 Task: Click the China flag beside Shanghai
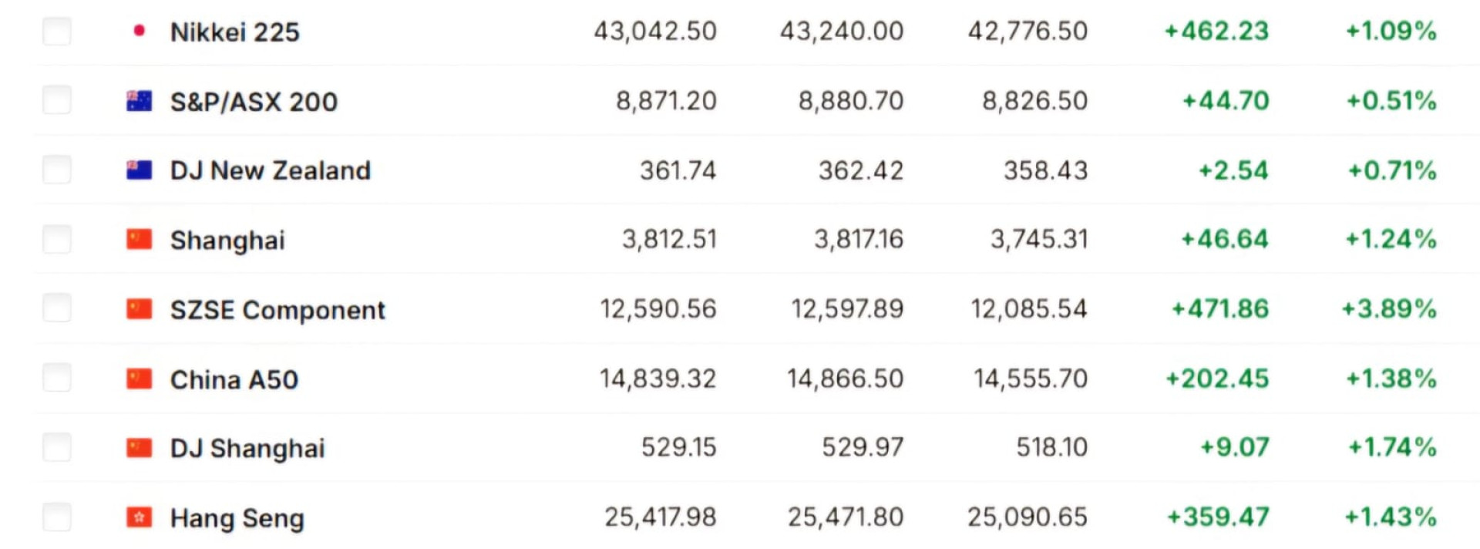(139, 239)
